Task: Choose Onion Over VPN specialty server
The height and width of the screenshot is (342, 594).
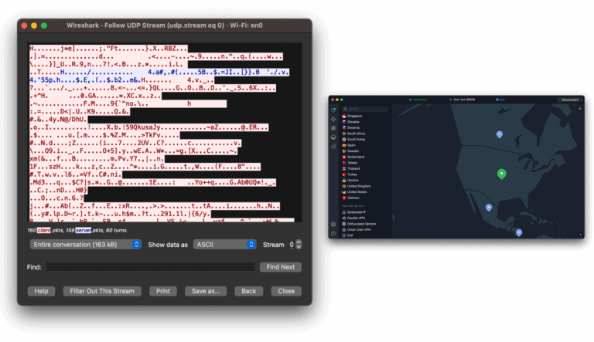Action: click(356, 229)
